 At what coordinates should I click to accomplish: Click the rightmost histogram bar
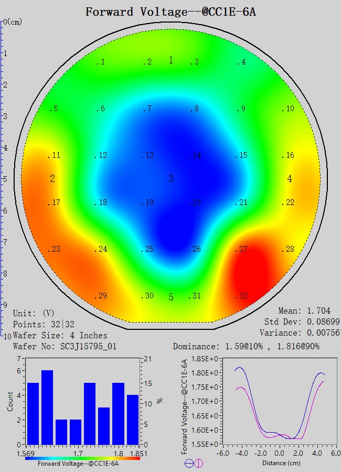coord(133,420)
